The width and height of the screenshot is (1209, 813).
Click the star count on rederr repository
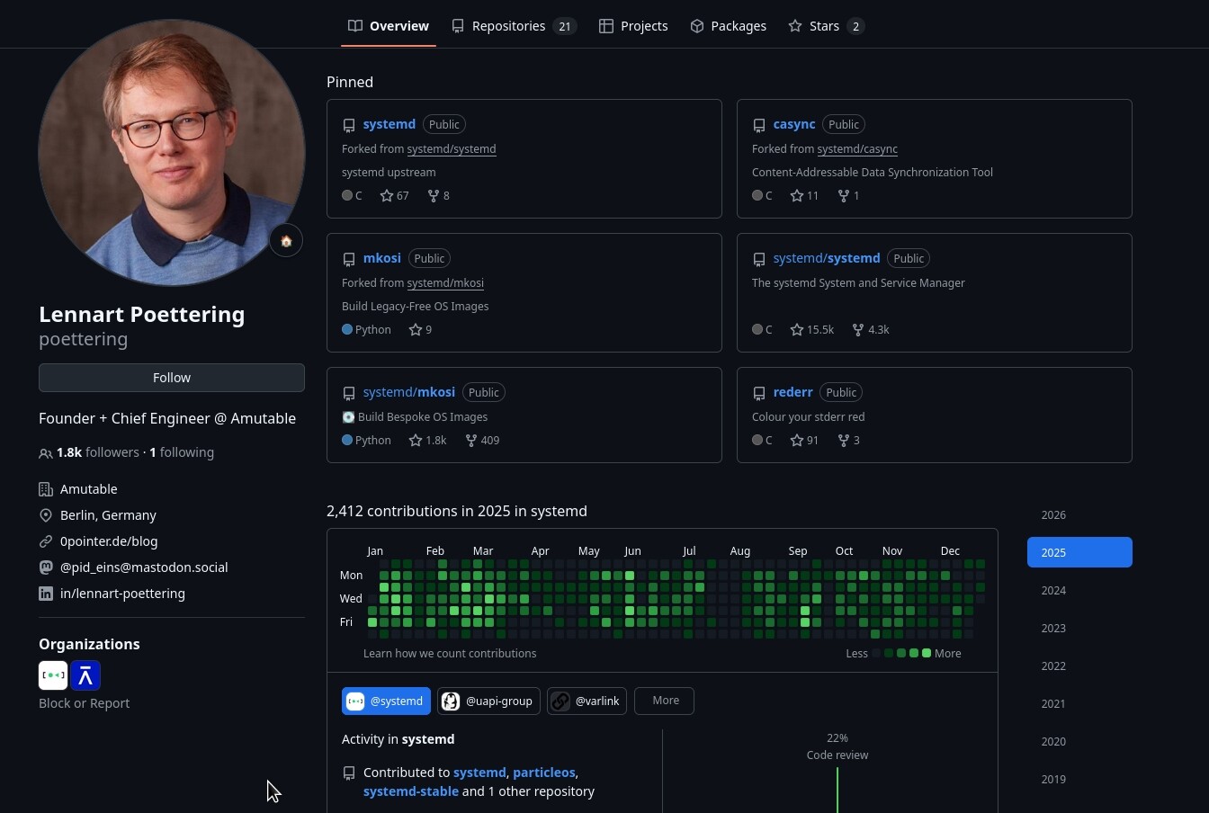[803, 441]
